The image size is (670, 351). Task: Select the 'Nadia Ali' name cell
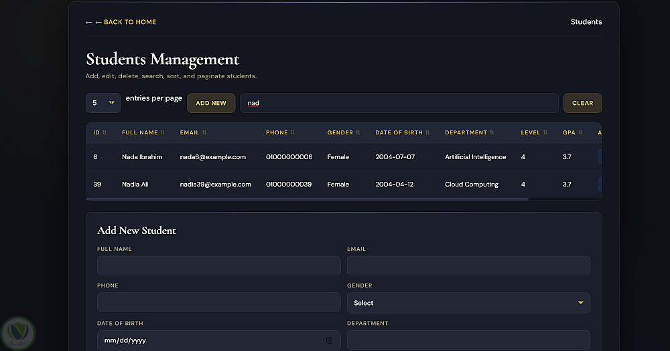(135, 185)
